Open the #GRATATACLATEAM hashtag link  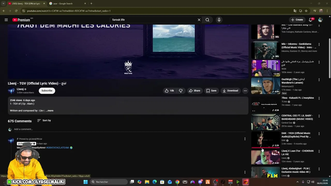[57, 148]
